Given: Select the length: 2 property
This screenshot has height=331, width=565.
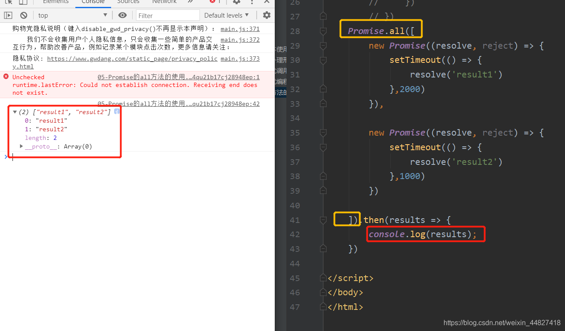Looking at the screenshot, I should [x=41, y=138].
